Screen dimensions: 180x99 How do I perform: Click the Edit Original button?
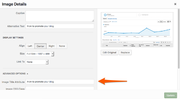click(109, 53)
